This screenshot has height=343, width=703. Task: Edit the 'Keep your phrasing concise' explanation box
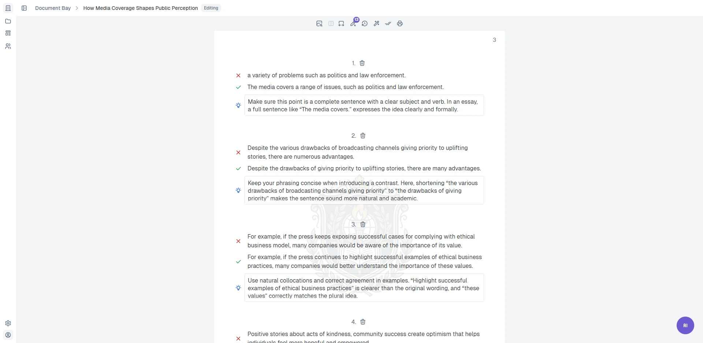coord(364,190)
